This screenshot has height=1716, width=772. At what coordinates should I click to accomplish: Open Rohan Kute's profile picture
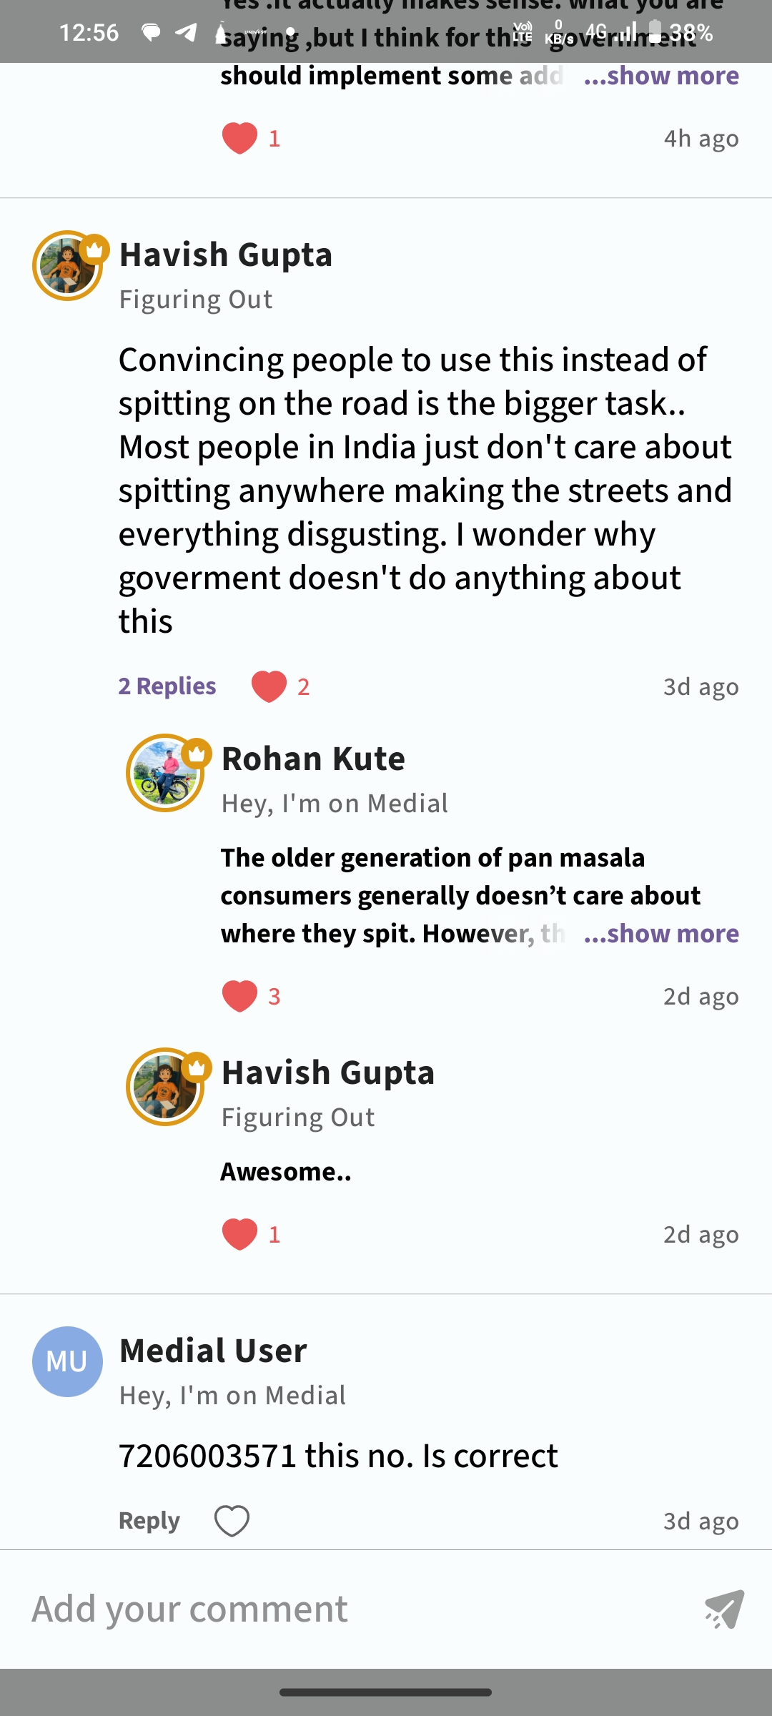pyautogui.click(x=164, y=774)
